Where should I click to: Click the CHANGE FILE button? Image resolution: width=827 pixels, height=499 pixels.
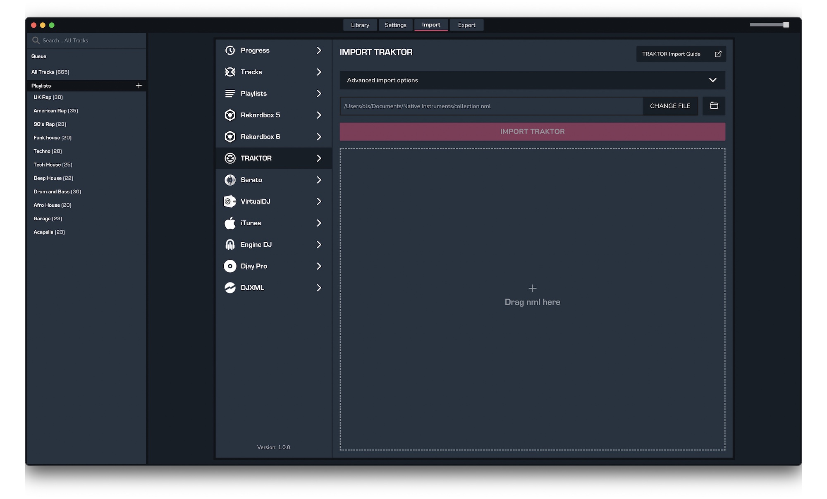(670, 106)
